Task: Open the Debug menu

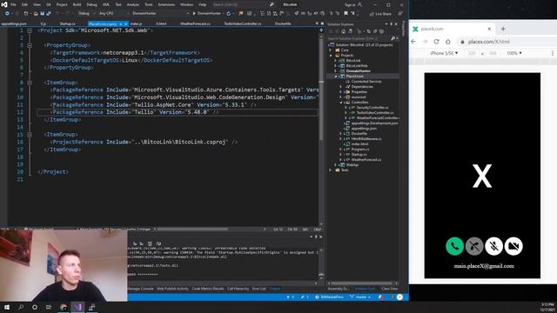Action: [91, 4]
